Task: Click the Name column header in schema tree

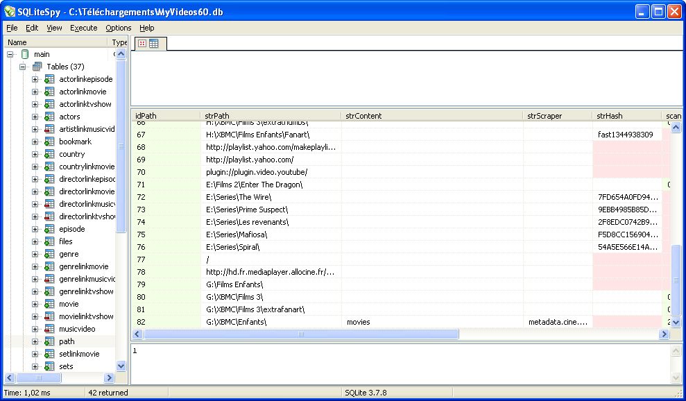Action: pyautogui.click(x=55, y=42)
